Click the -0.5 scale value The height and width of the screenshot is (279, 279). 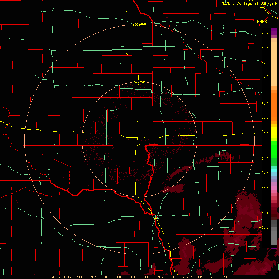[x=264, y=214]
